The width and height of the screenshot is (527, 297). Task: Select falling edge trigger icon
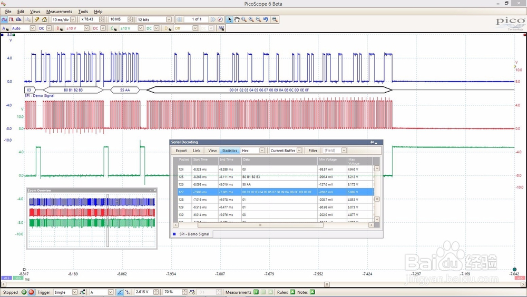[128, 292]
